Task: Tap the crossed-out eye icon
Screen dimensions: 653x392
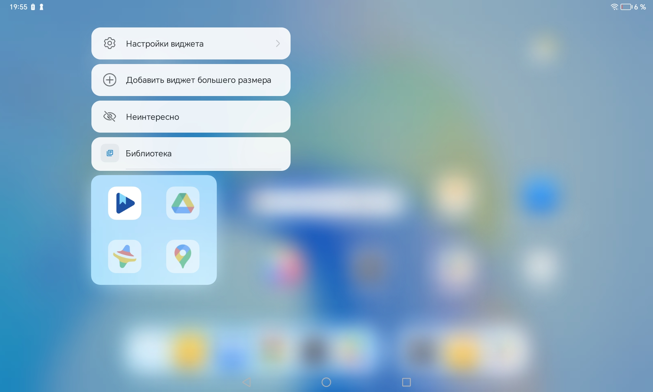Action: pos(110,117)
